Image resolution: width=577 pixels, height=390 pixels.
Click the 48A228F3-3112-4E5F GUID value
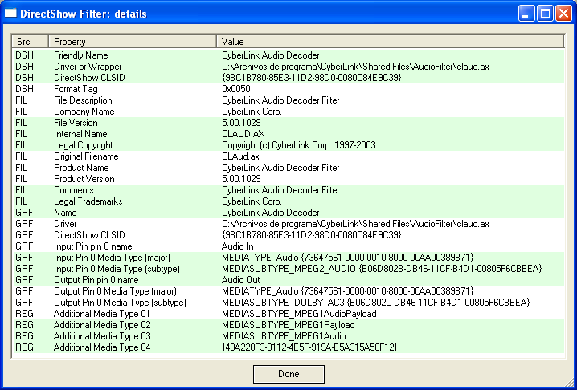pyautogui.click(x=309, y=347)
